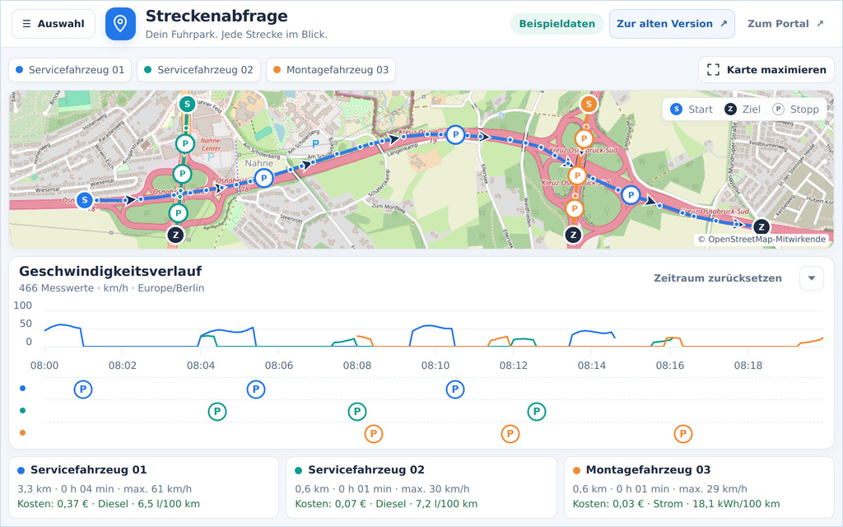
Task: Open the Servicefahrzeug 02 summary card
Action: (x=421, y=487)
